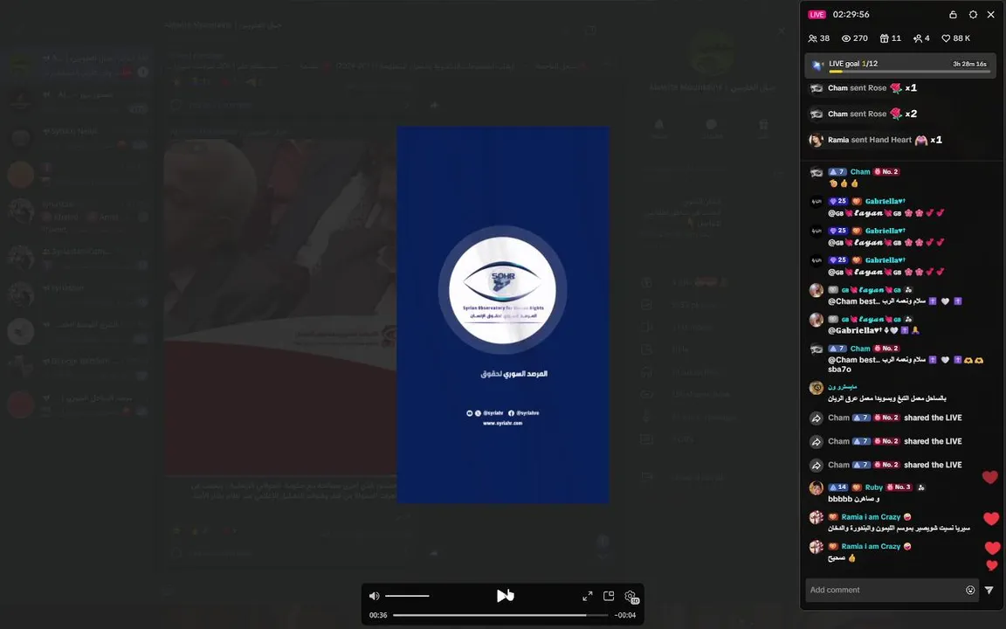Click Ramia's avatar in the Hand Heart notification
Viewport: 1006px width, 629px height.
tap(817, 140)
